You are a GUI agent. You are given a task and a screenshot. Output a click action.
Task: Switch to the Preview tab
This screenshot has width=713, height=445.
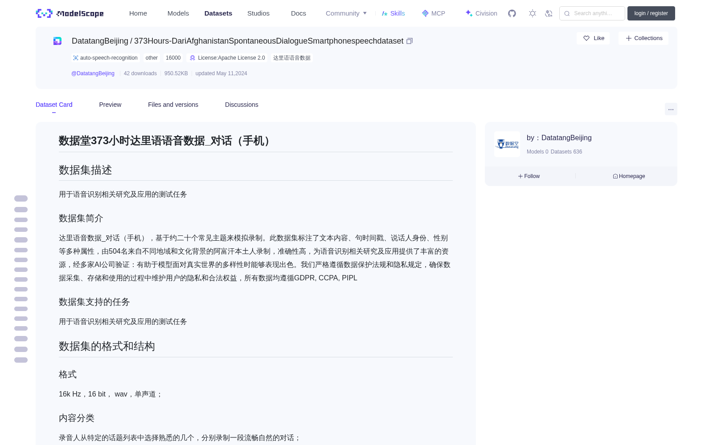[110, 105]
